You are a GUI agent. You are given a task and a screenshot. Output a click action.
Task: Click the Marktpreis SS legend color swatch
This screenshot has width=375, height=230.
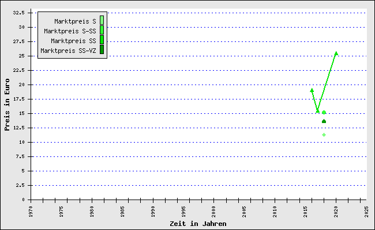(x=102, y=40)
